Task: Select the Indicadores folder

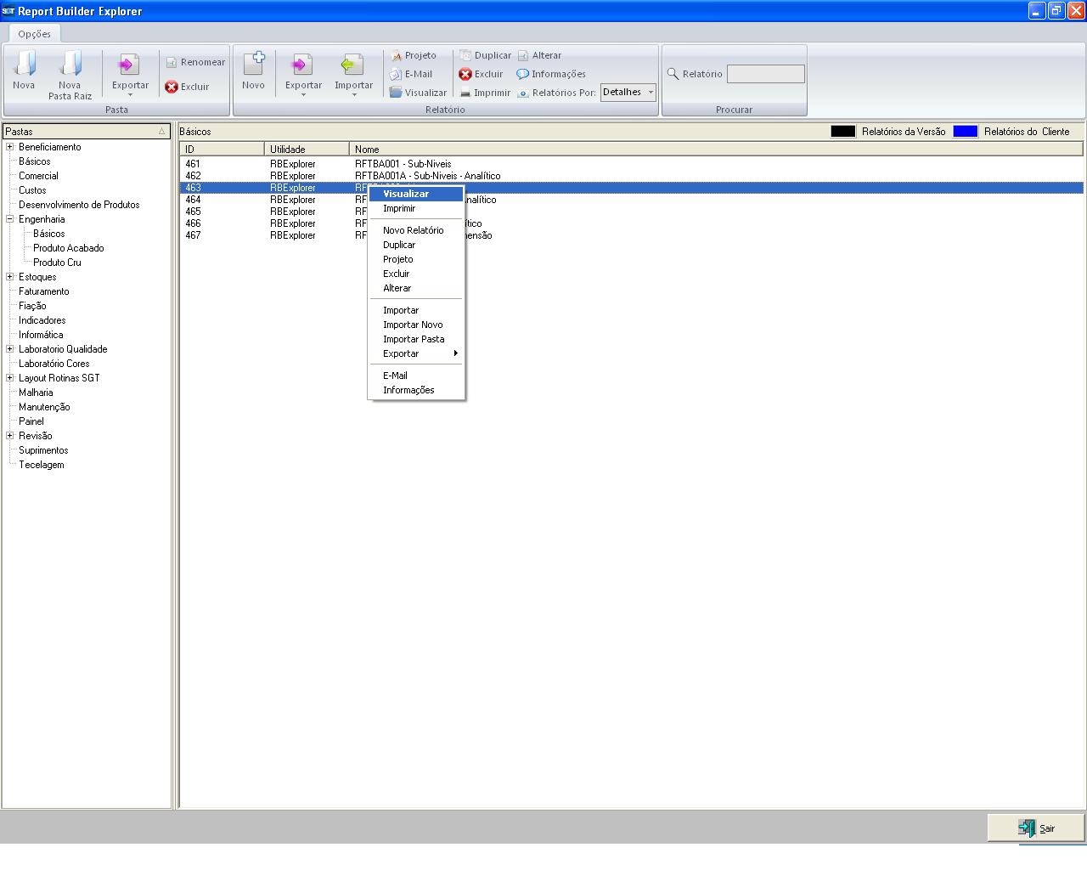Action: point(42,320)
